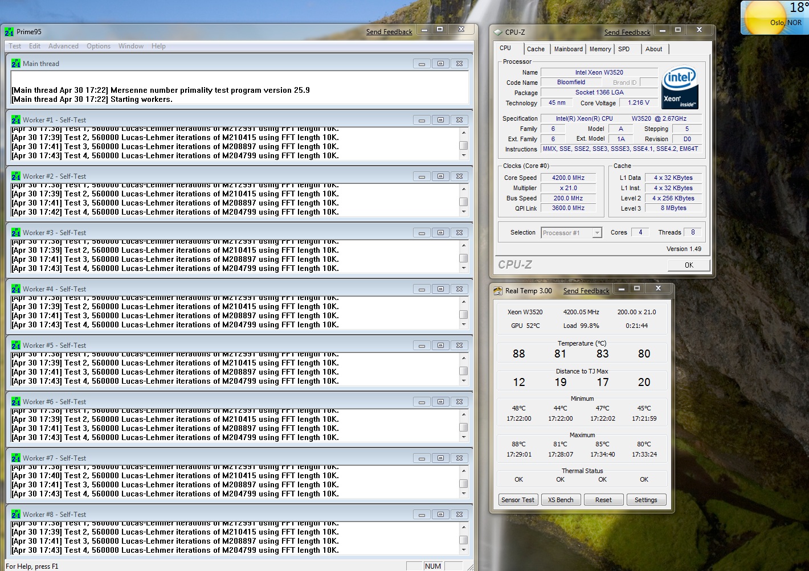Minimize the Main thread sub-window

click(x=422, y=64)
